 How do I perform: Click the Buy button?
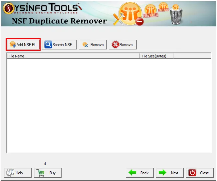48,173
